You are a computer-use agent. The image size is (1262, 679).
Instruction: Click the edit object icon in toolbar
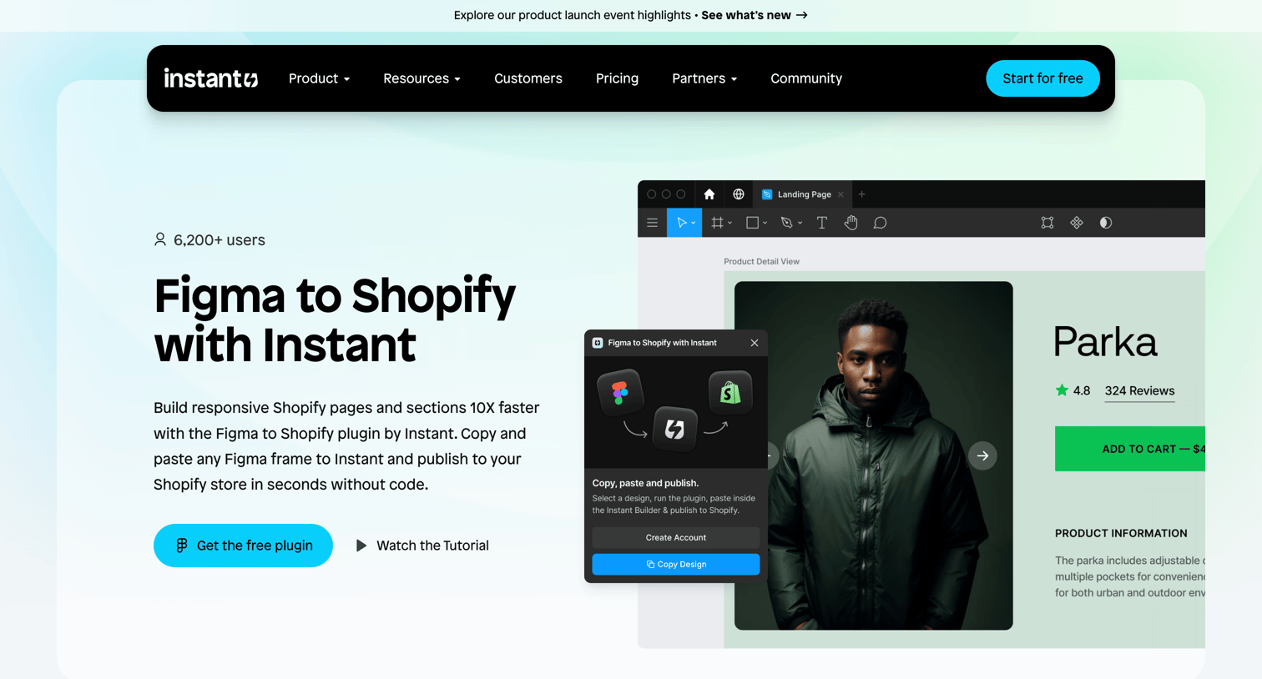[x=1047, y=223]
